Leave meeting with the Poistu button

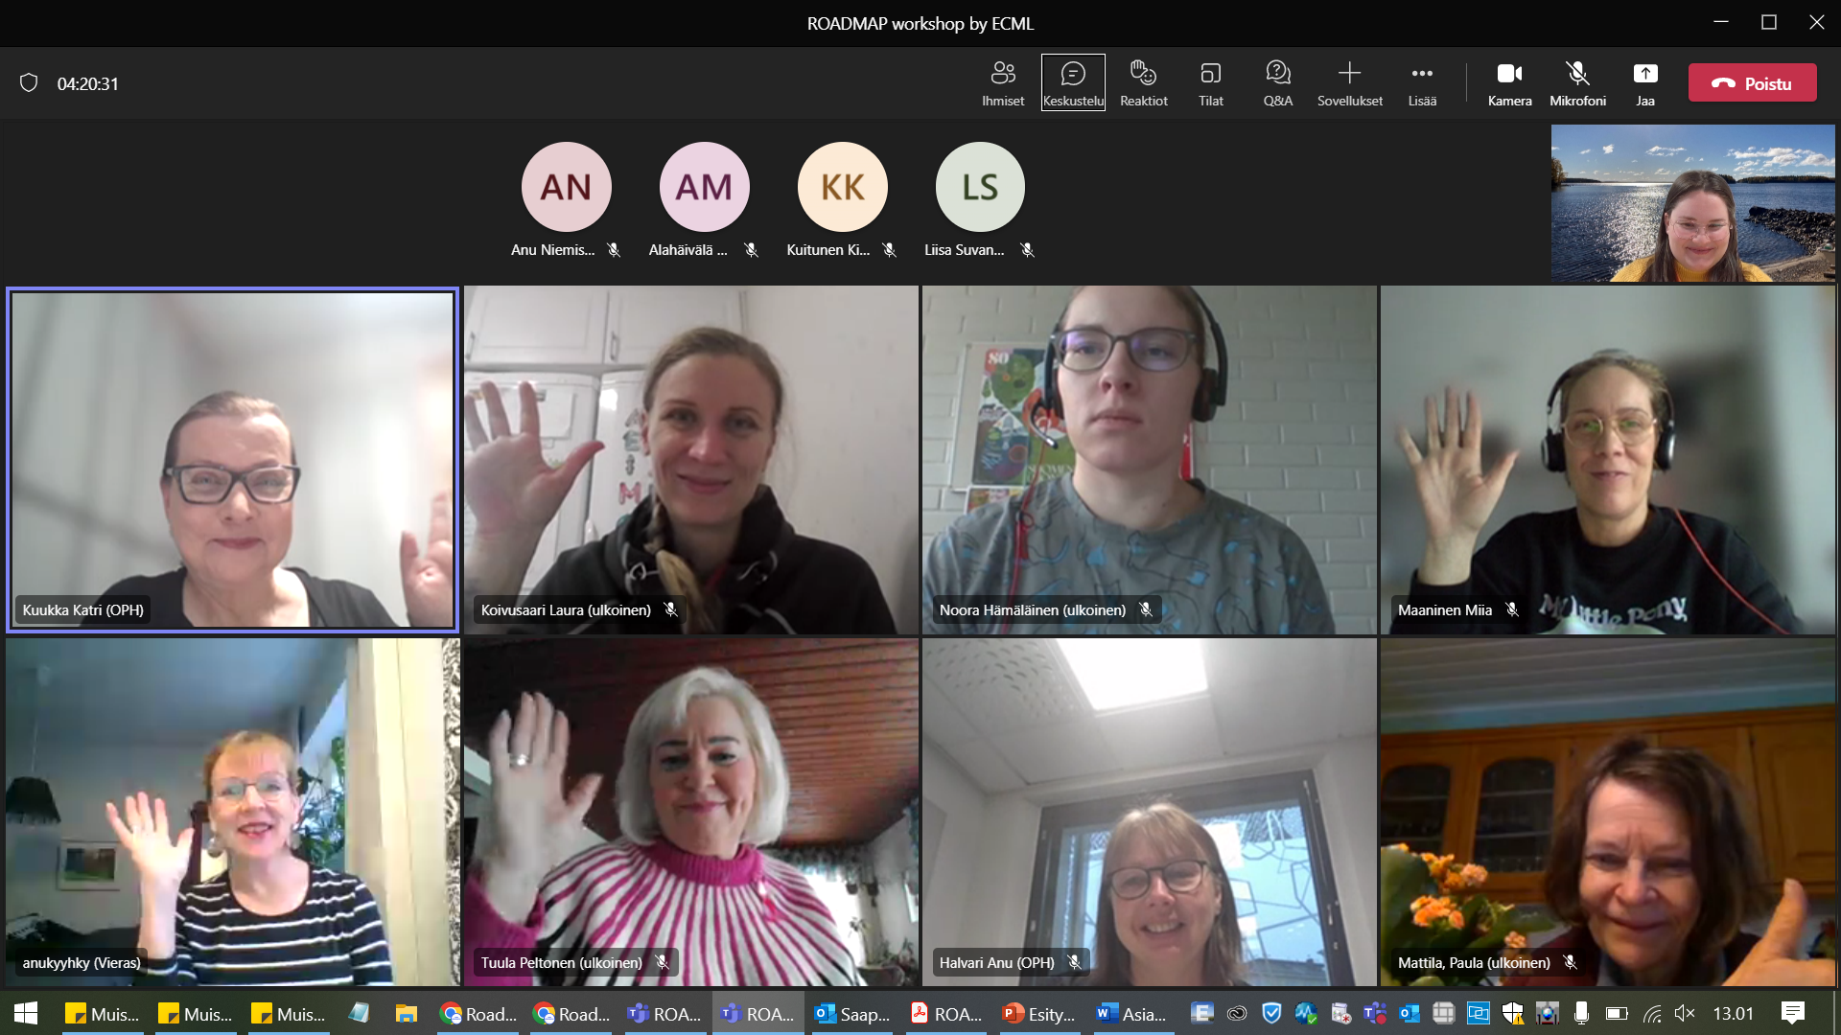pos(1752,83)
